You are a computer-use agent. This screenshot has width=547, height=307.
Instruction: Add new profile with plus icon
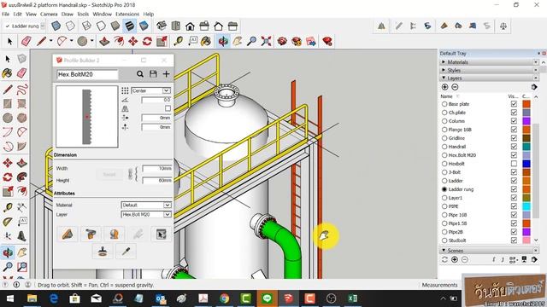[x=166, y=74]
